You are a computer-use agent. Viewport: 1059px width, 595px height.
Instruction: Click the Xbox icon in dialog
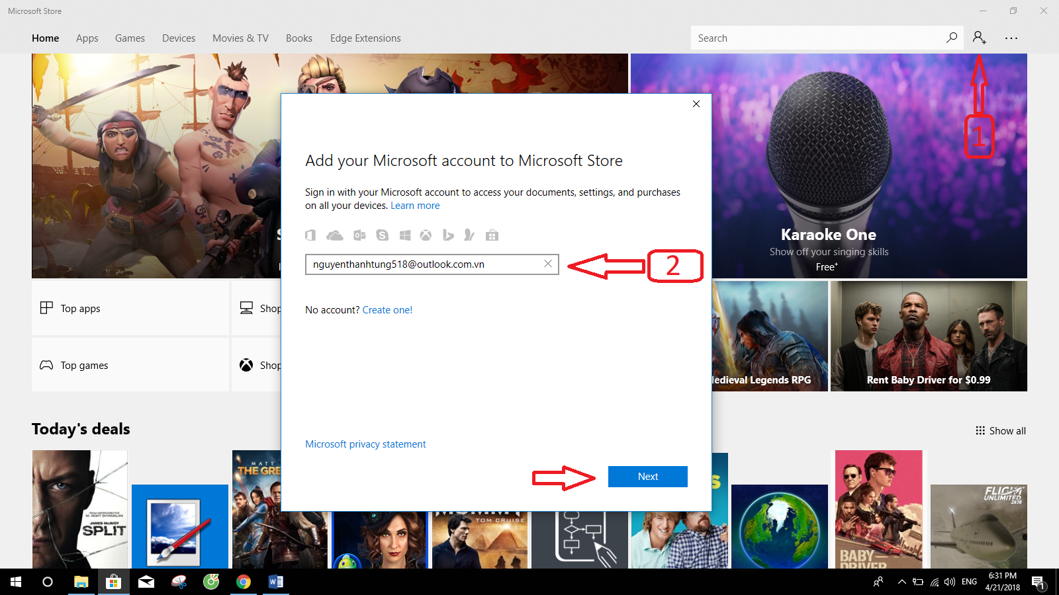pos(426,235)
